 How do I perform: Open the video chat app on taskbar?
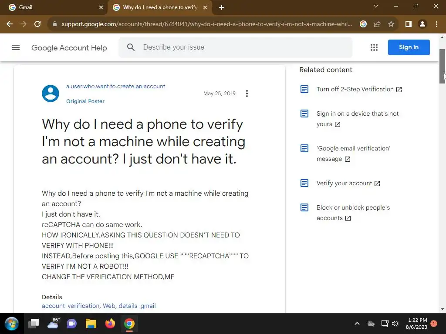(72, 324)
